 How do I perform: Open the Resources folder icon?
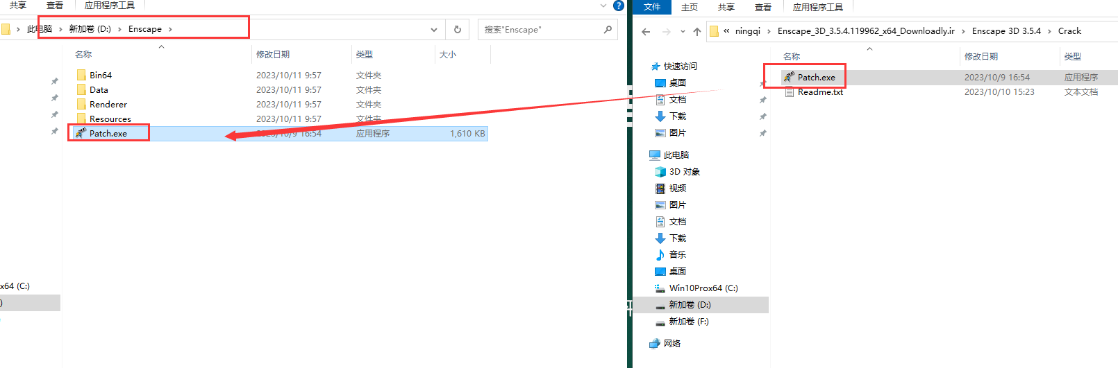(81, 119)
